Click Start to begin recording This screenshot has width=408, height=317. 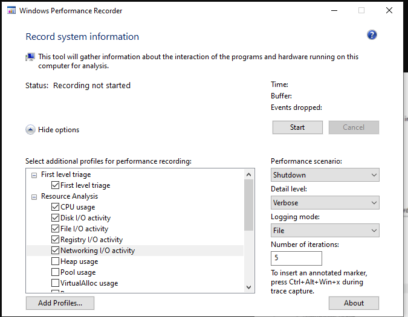pos(297,127)
